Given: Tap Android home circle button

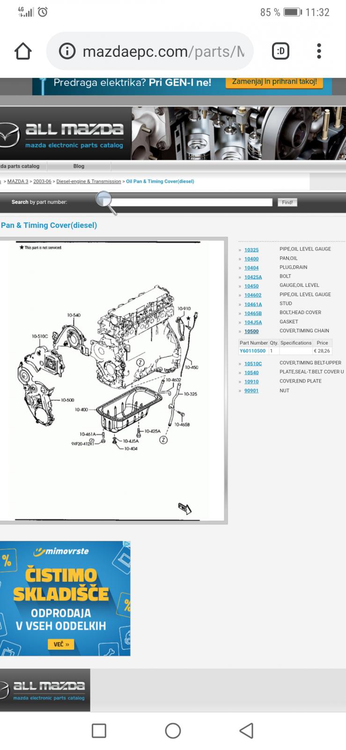Looking at the screenshot, I should pyautogui.click(x=173, y=730).
